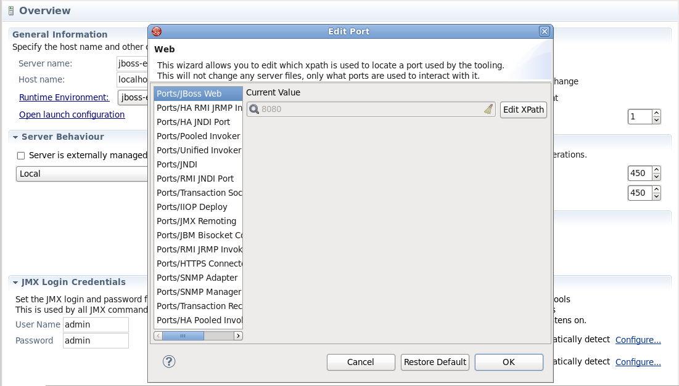Select Ports/Transaction Rec item
This screenshot has width=679, height=386.
click(x=199, y=306)
